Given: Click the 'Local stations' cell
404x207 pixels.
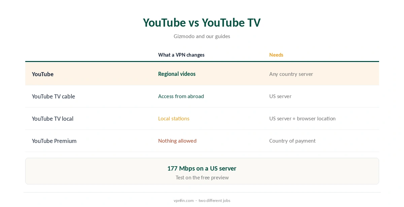Looking at the screenshot, I should click(x=174, y=118).
